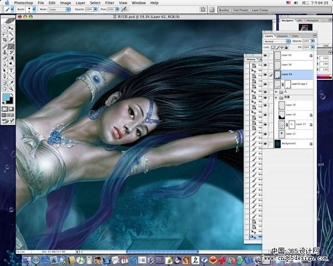Select the Notes tool
This screenshot has height=266, width=333.
tap(4, 83)
